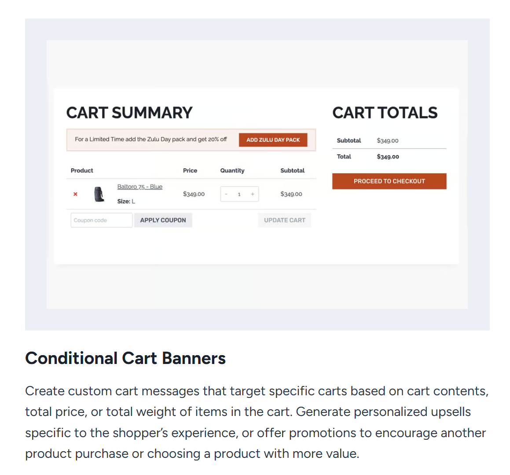The width and height of the screenshot is (510, 475).
Task: Click the Product column header
Action: pos(82,171)
